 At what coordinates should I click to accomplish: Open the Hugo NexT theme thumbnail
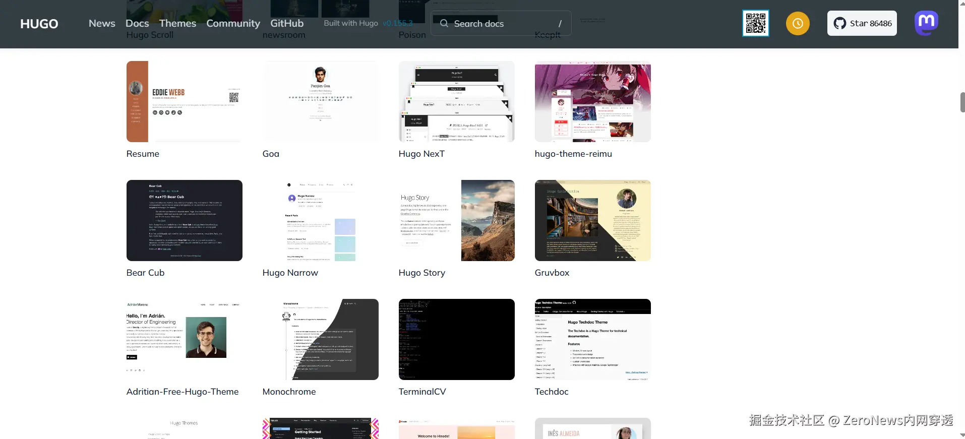pyautogui.click(x=457, y=102)
